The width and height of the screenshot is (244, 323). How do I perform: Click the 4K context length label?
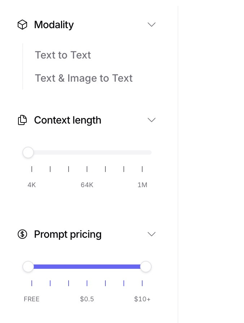[32, 185]
